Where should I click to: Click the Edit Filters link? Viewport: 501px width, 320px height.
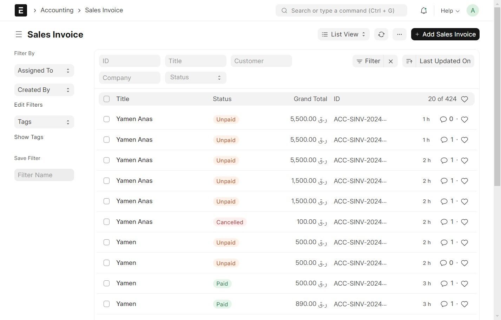pos(28,105)
